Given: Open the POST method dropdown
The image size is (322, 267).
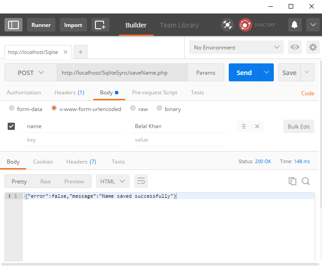Looking at the screenshot, I should point(31,72).
